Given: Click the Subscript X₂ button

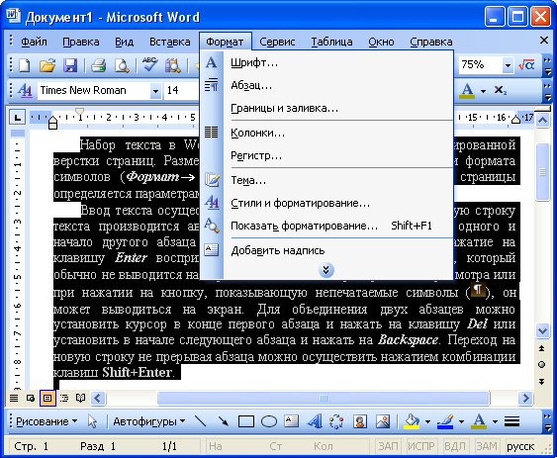Looking at the screenshot, I should click(501, 90).
